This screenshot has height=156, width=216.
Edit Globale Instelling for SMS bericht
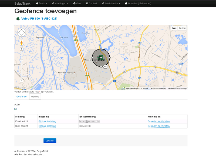(47, 126)
